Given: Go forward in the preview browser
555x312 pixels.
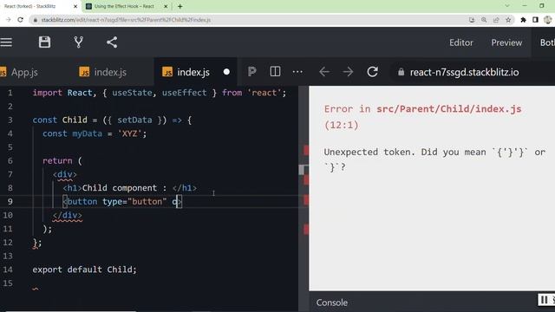Looking at the screenshot, I should 348,72.
